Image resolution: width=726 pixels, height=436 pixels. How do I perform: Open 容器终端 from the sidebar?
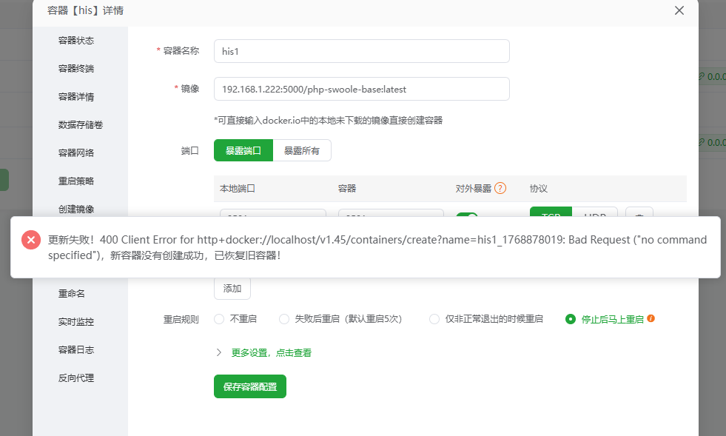pos(78,68)
